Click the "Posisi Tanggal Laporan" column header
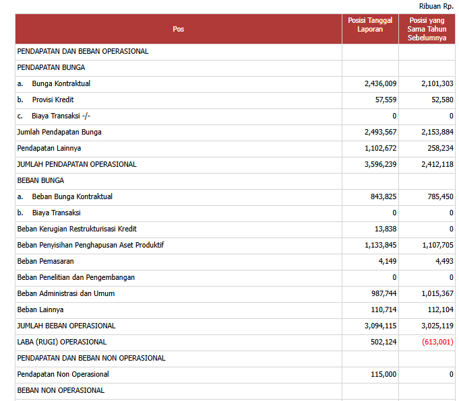The width and height of the screenshot is (459, 401). pyautogui.click(x=370, y=25)
